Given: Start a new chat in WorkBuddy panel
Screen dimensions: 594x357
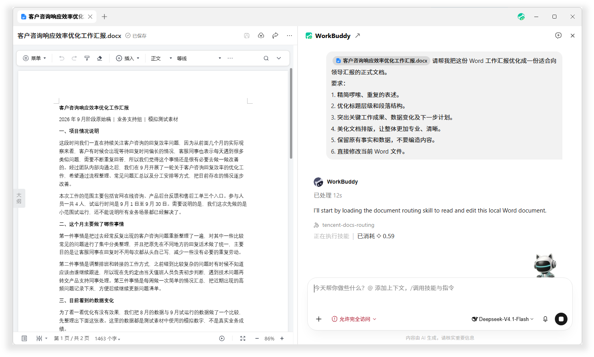Looking at the screenshot, I should coord(558,36).
